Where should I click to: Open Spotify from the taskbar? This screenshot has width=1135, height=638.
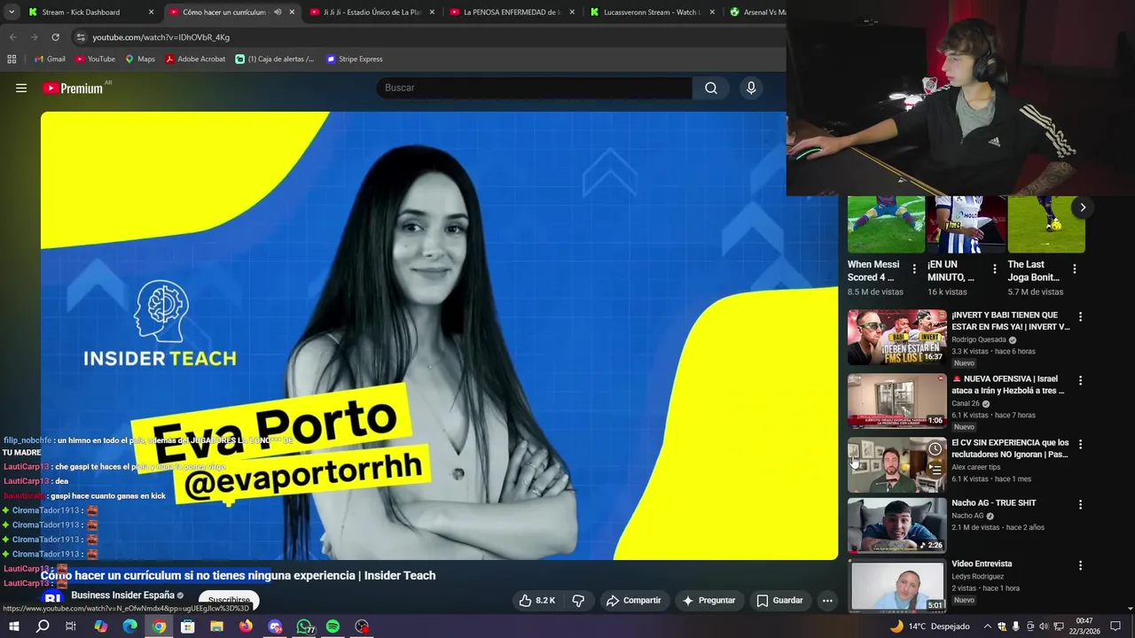click(333, 626)
